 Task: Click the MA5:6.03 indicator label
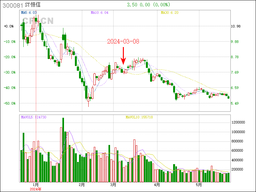click(28, 13)
